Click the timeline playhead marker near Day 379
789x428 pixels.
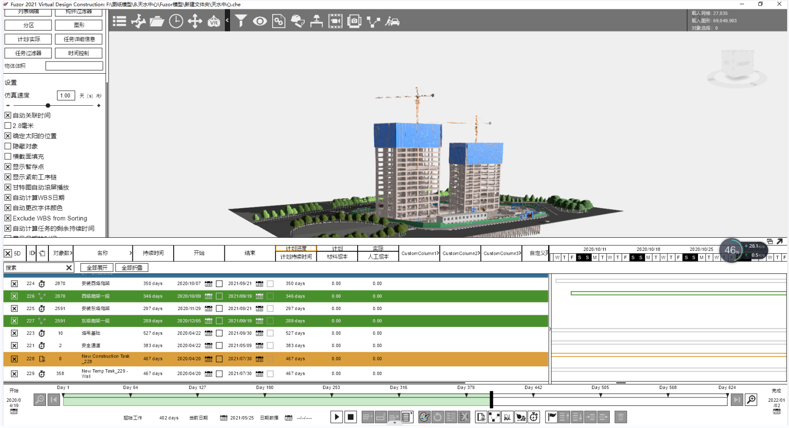click(x=491, y=399)
